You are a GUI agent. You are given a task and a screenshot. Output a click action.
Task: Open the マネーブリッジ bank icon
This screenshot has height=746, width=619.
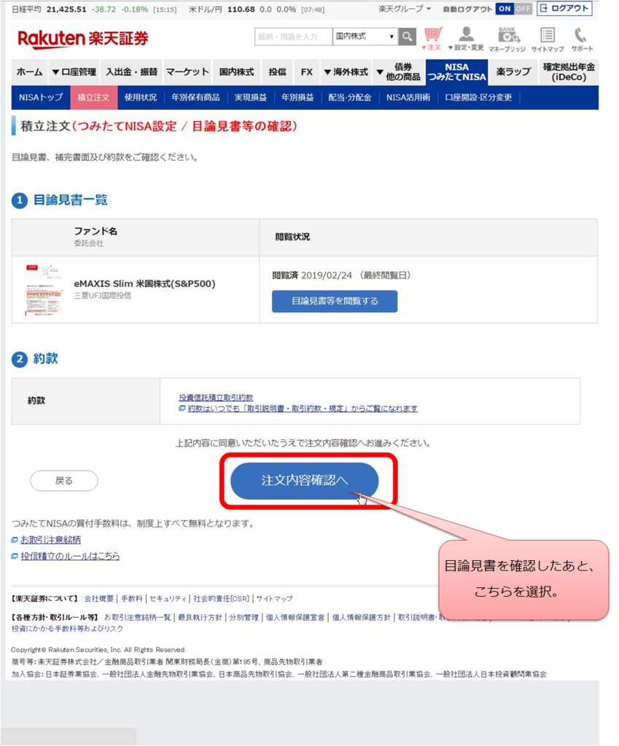(x=507, y=39)
